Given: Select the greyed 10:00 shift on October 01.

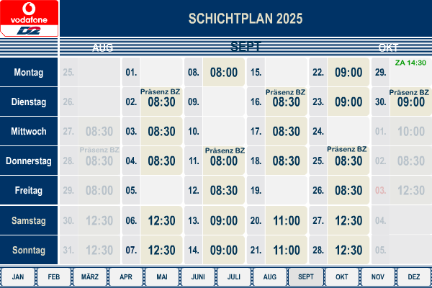Looking at the screenshot, I should pyautogui.click(x=411, y=131).
